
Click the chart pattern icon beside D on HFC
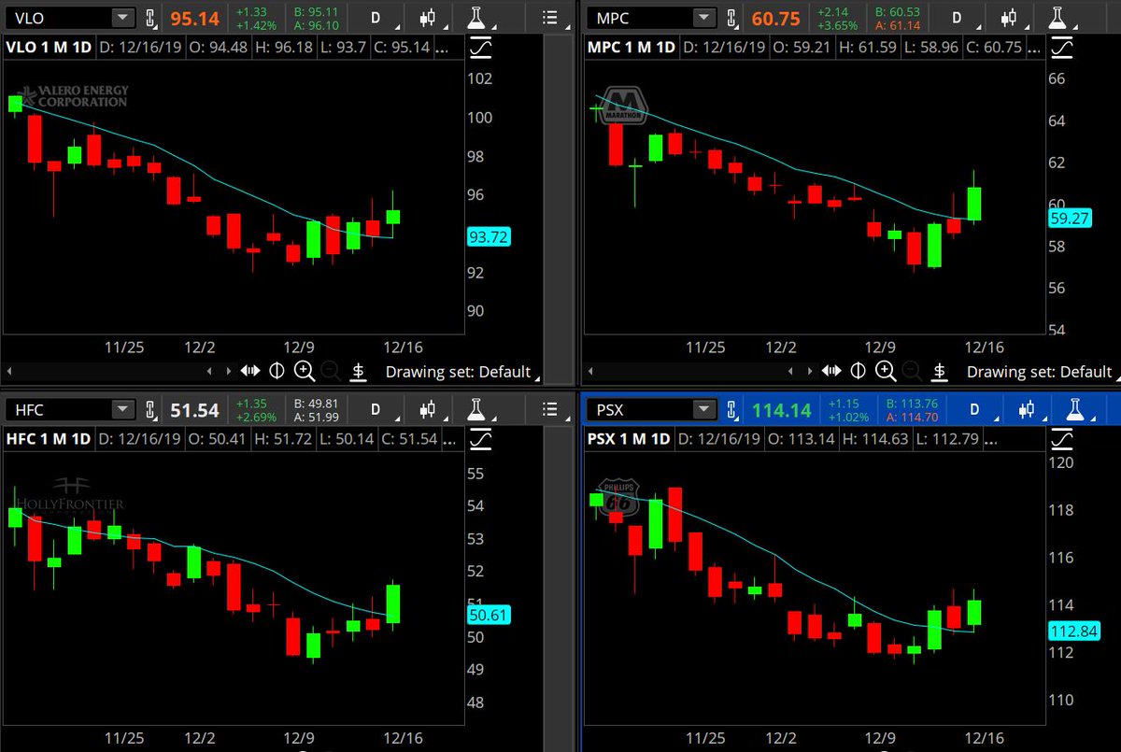[x=427, y=409]
